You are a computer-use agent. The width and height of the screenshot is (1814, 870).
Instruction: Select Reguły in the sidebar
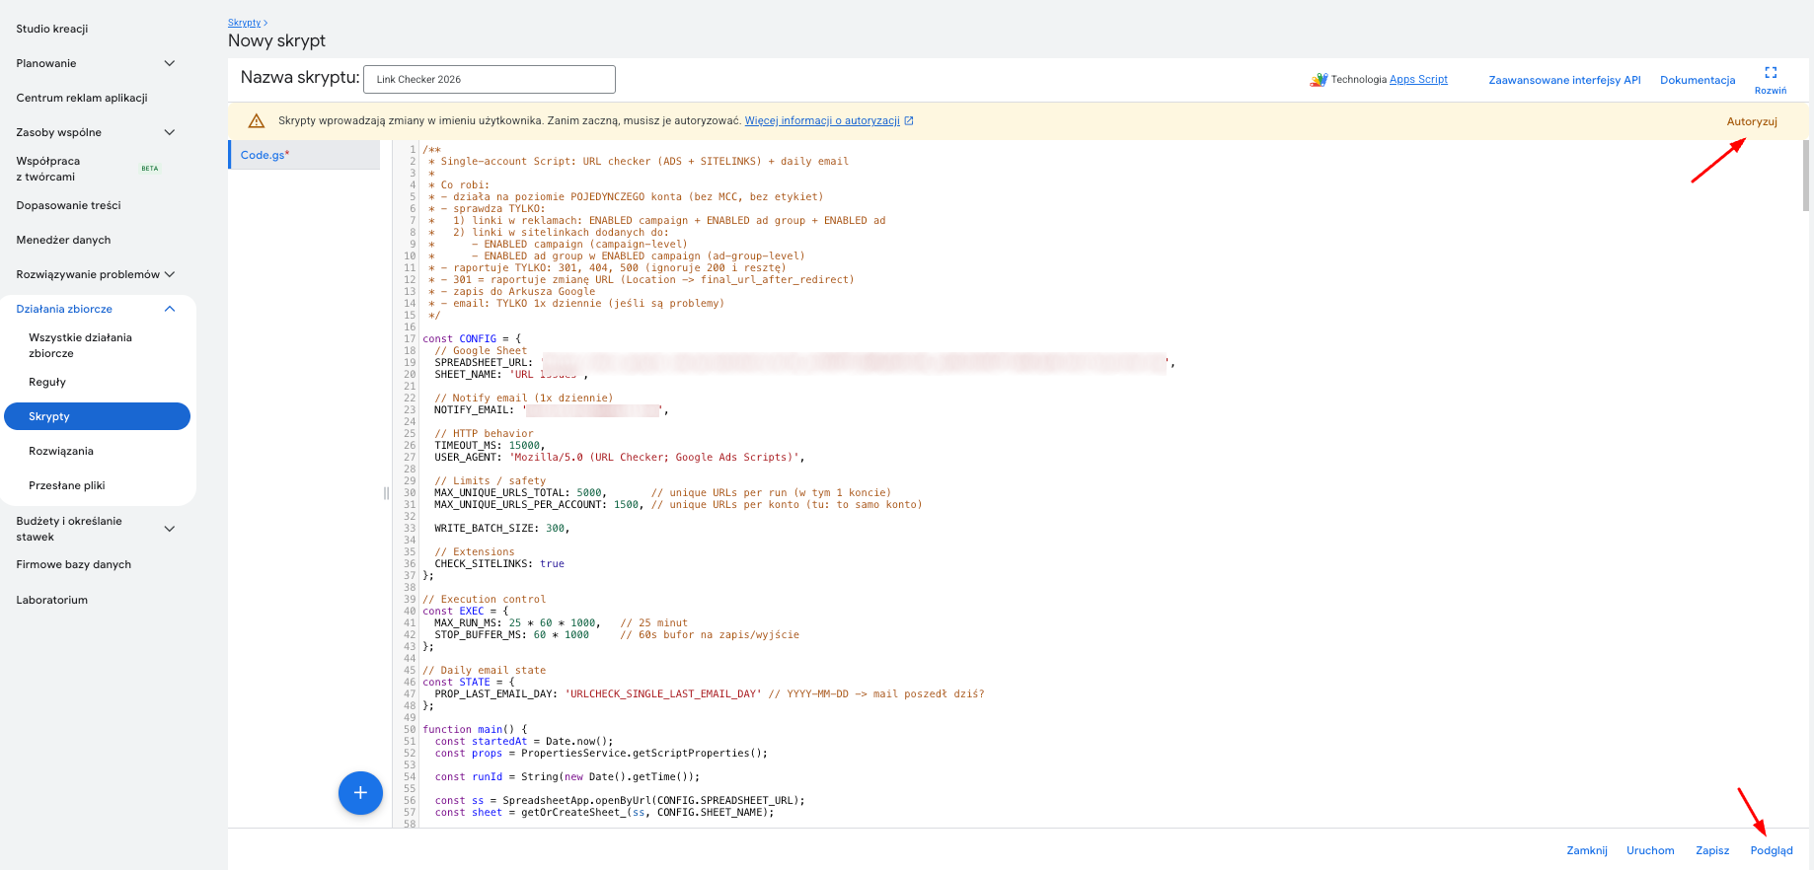tap(47, 382)
